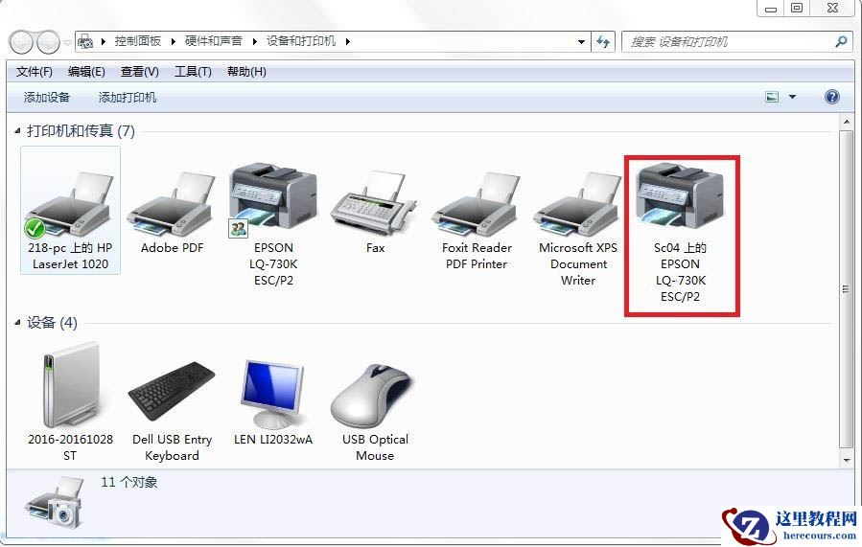Select Sc04 上的 EPSON LQ-730K printer
The image size is (862, 547).
[681, 234]
